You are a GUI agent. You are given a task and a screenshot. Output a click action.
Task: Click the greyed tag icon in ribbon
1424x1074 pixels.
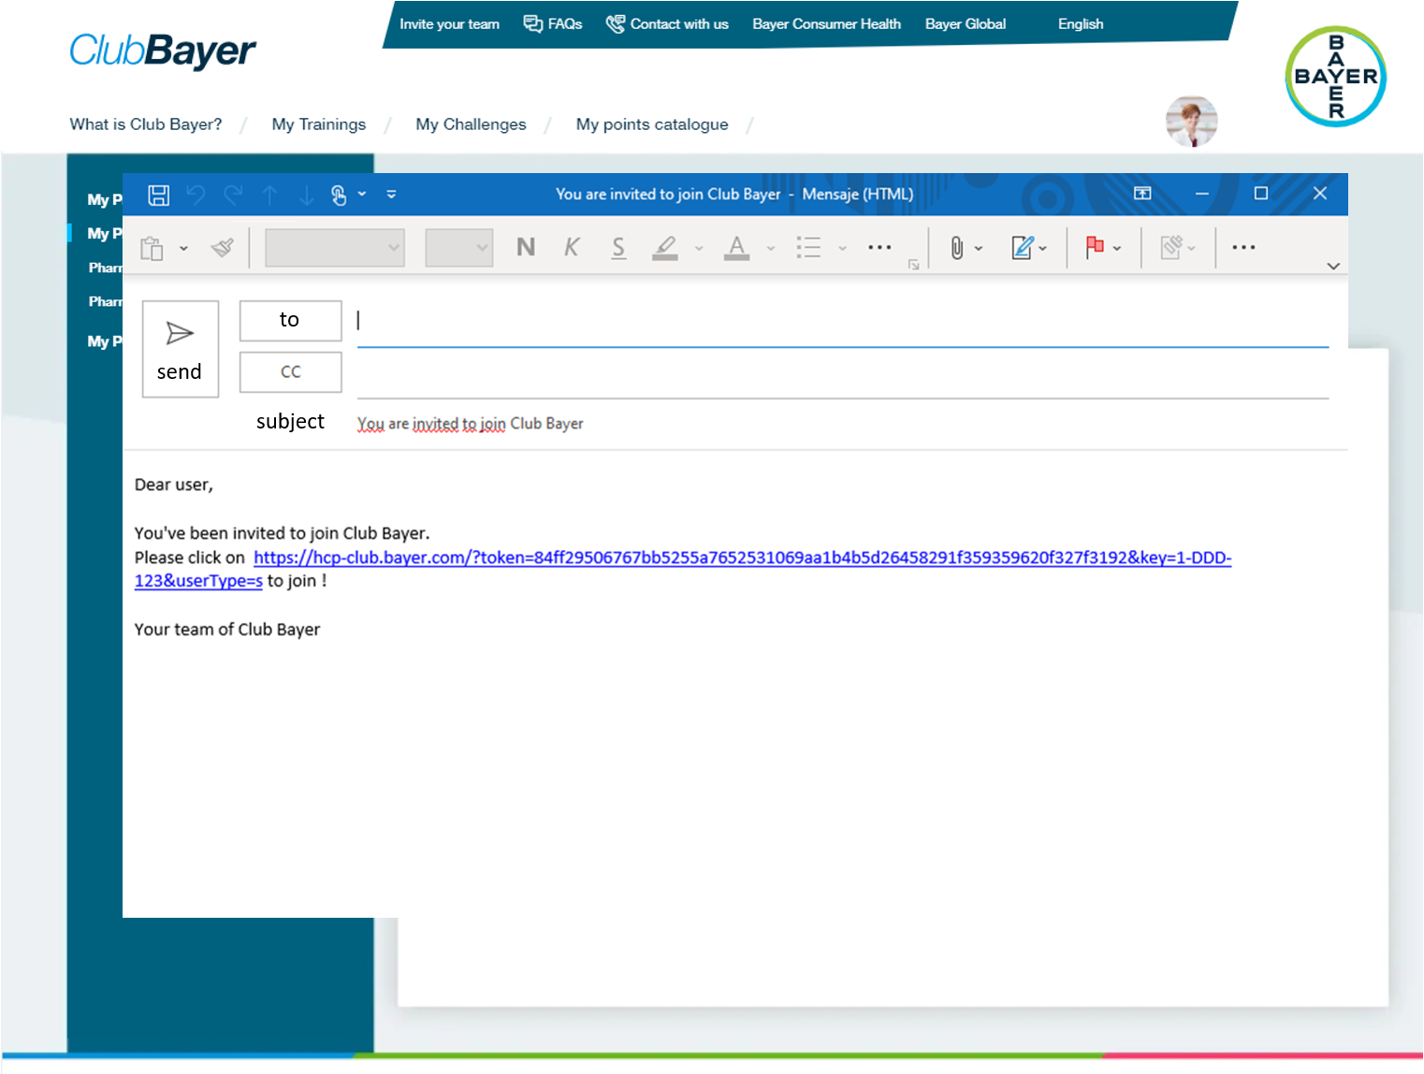(1172, 247)
